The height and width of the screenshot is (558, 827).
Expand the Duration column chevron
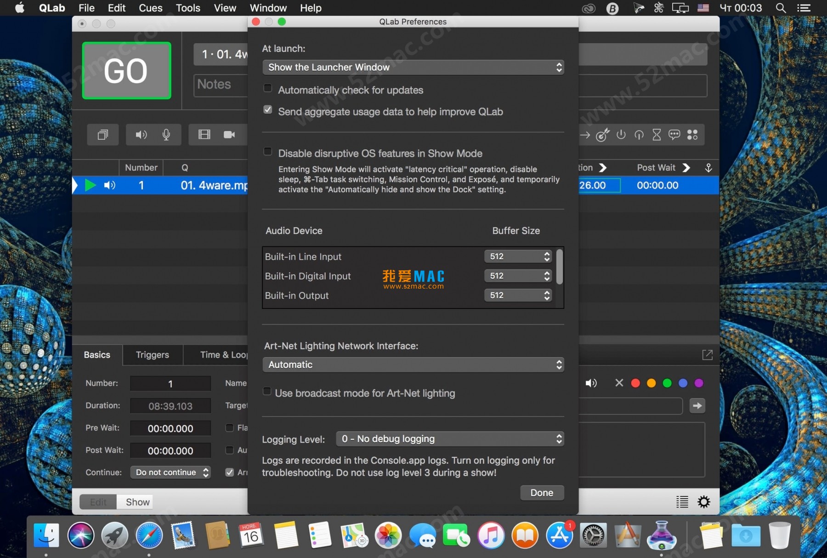click(603, 168)
